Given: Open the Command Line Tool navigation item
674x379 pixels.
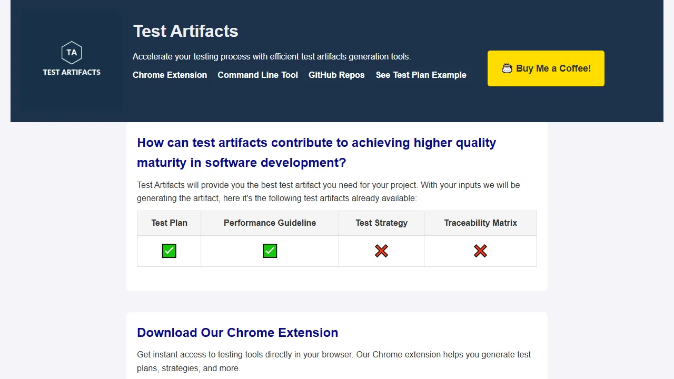Looking at the screenshot, I should 257,75.
